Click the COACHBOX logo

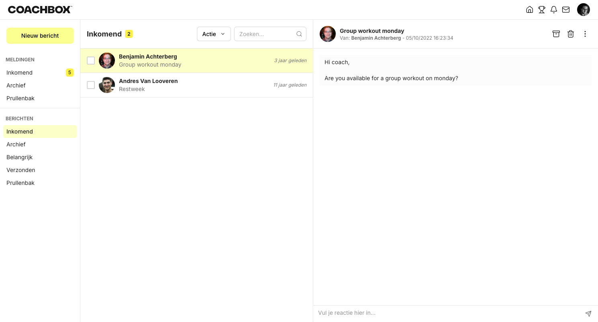[x=40, y=10]
